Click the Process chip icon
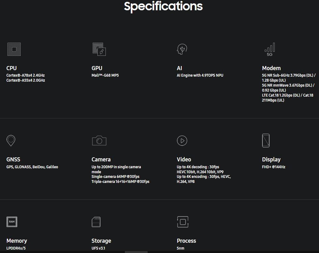Screen dimensions: 319x253 pos(183,222)
